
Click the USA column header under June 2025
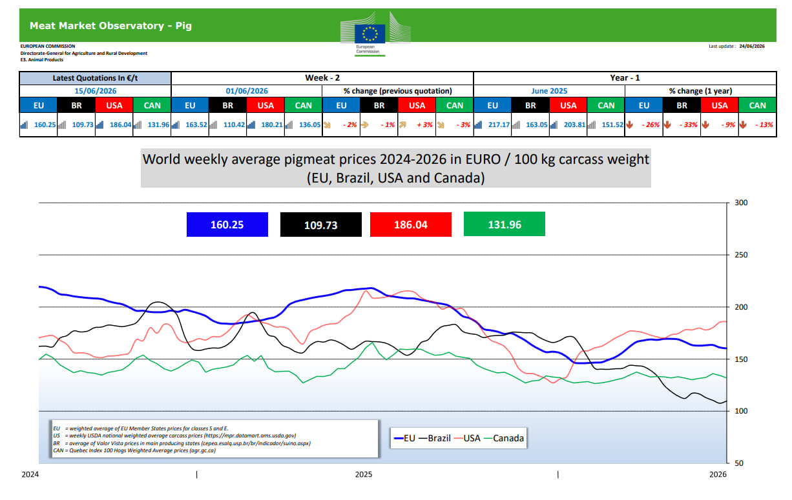pos(568,106)
